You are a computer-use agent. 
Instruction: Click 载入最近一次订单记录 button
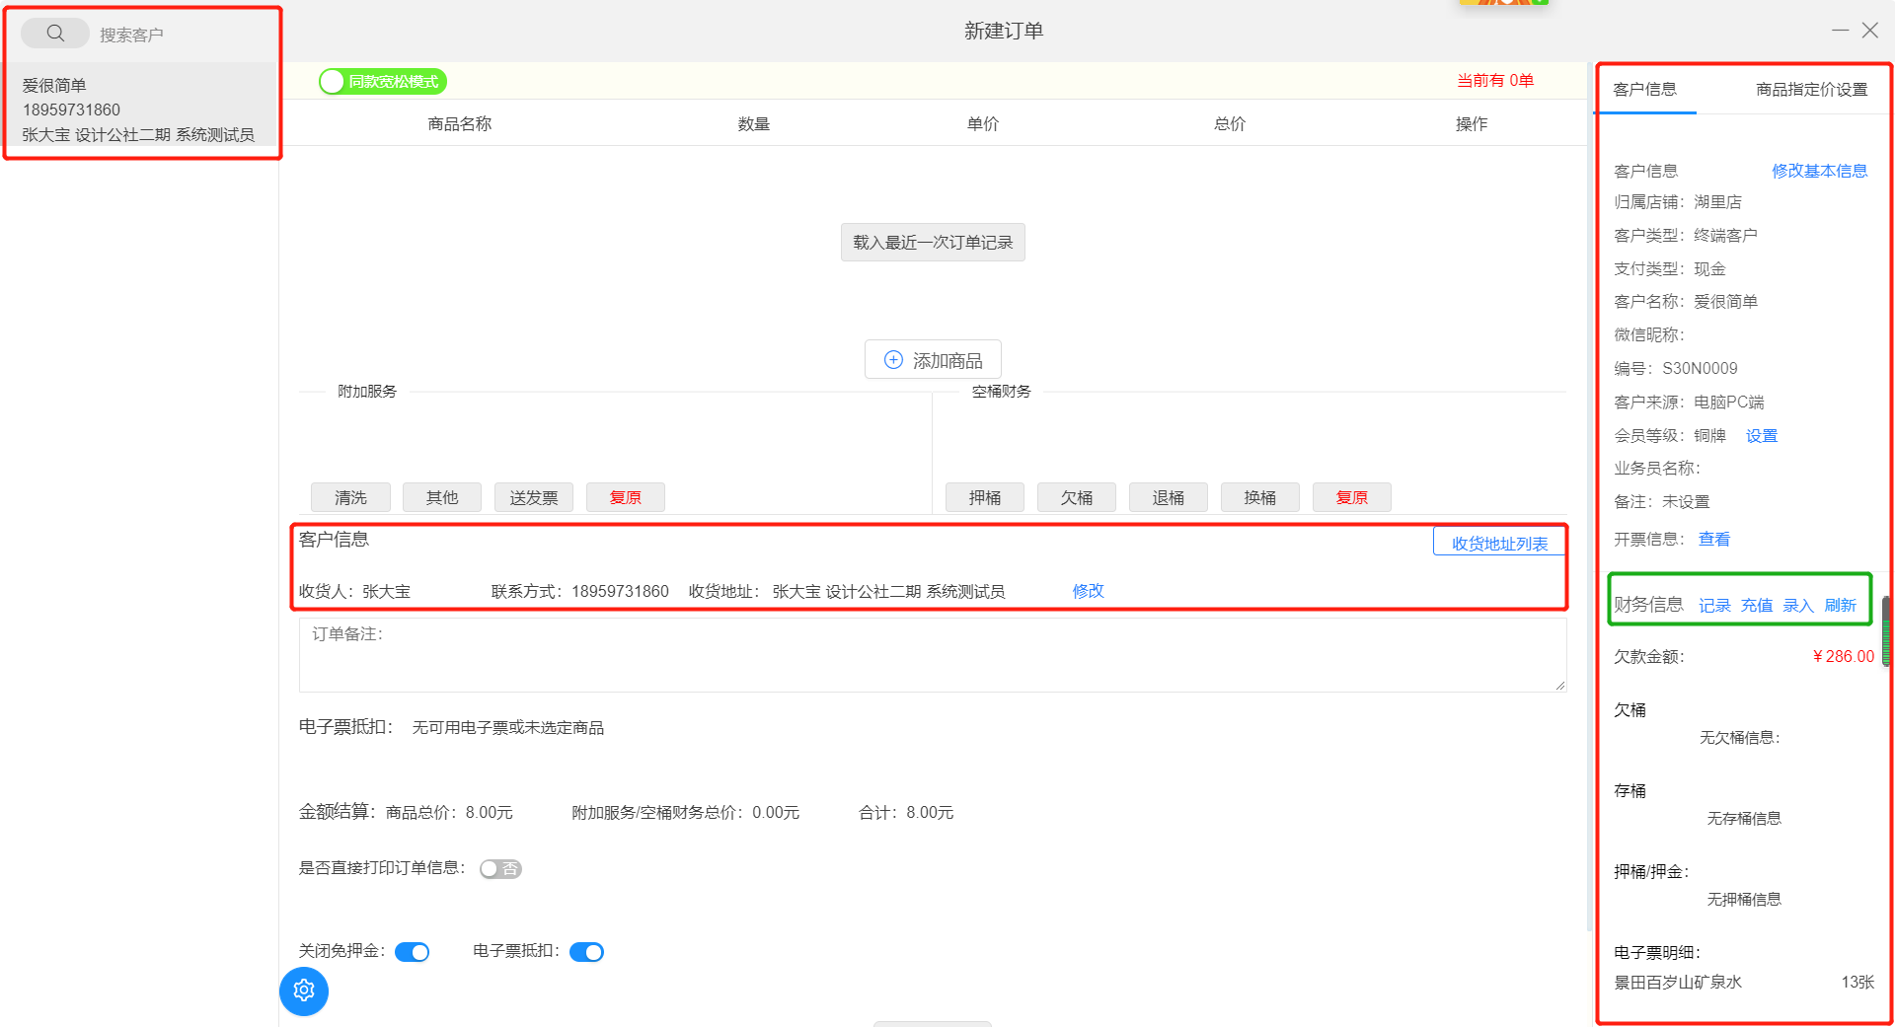[x=933, y=243]
